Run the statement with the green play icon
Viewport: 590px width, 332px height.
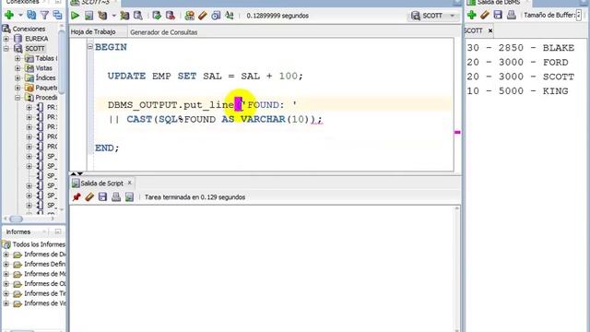pos(75,16)
